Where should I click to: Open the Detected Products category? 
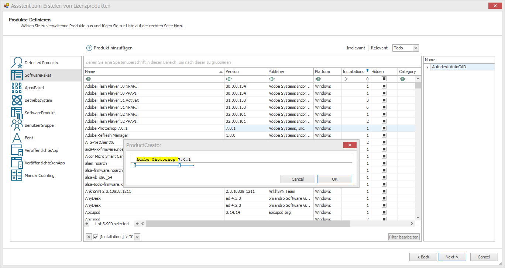click(x=46, y=63)
